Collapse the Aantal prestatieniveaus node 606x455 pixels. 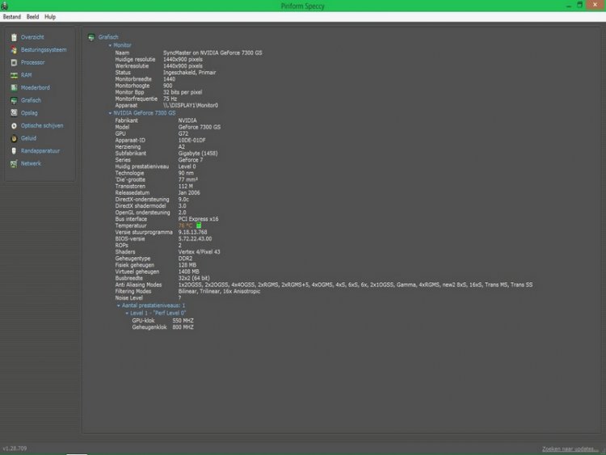[118, 305]
